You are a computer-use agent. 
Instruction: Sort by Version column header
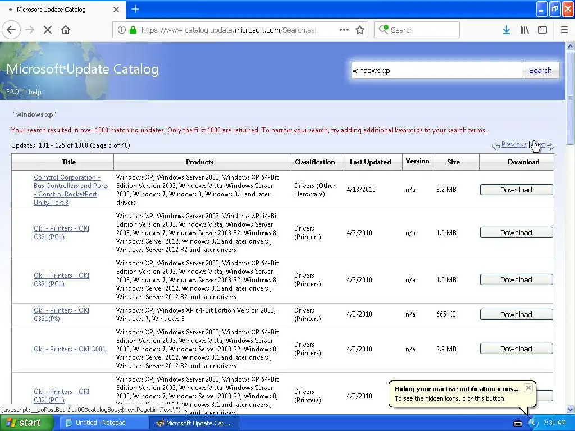[417, 161]
